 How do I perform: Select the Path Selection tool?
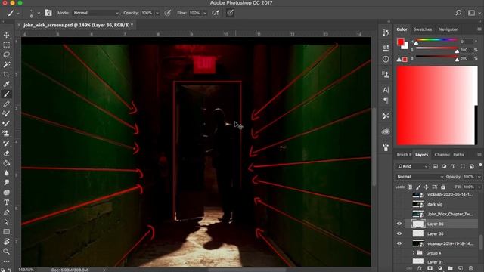click(7, 222)
